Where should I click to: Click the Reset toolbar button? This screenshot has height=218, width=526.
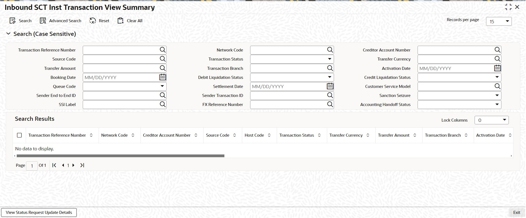[99, 21]
